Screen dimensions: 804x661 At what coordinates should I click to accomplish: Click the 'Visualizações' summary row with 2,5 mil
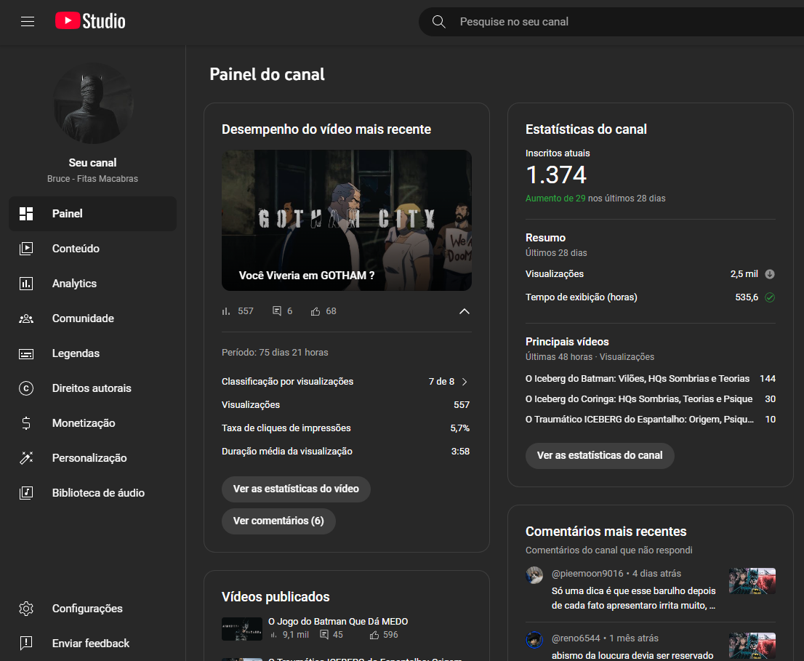coord(650,274)
